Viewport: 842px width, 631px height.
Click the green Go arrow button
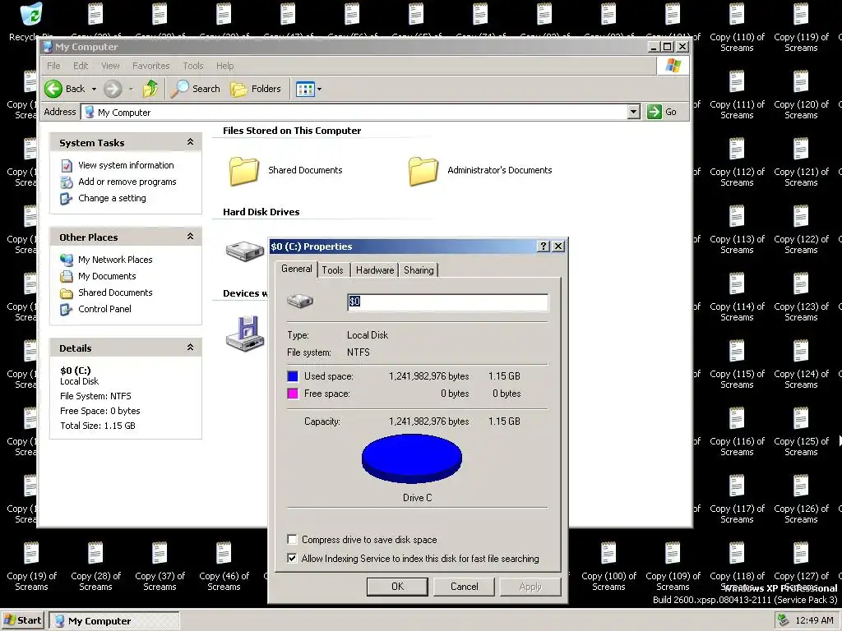tap(654, 112)
